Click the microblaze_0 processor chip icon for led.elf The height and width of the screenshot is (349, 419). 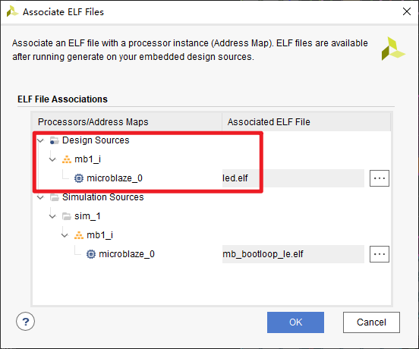pos(79,178)
